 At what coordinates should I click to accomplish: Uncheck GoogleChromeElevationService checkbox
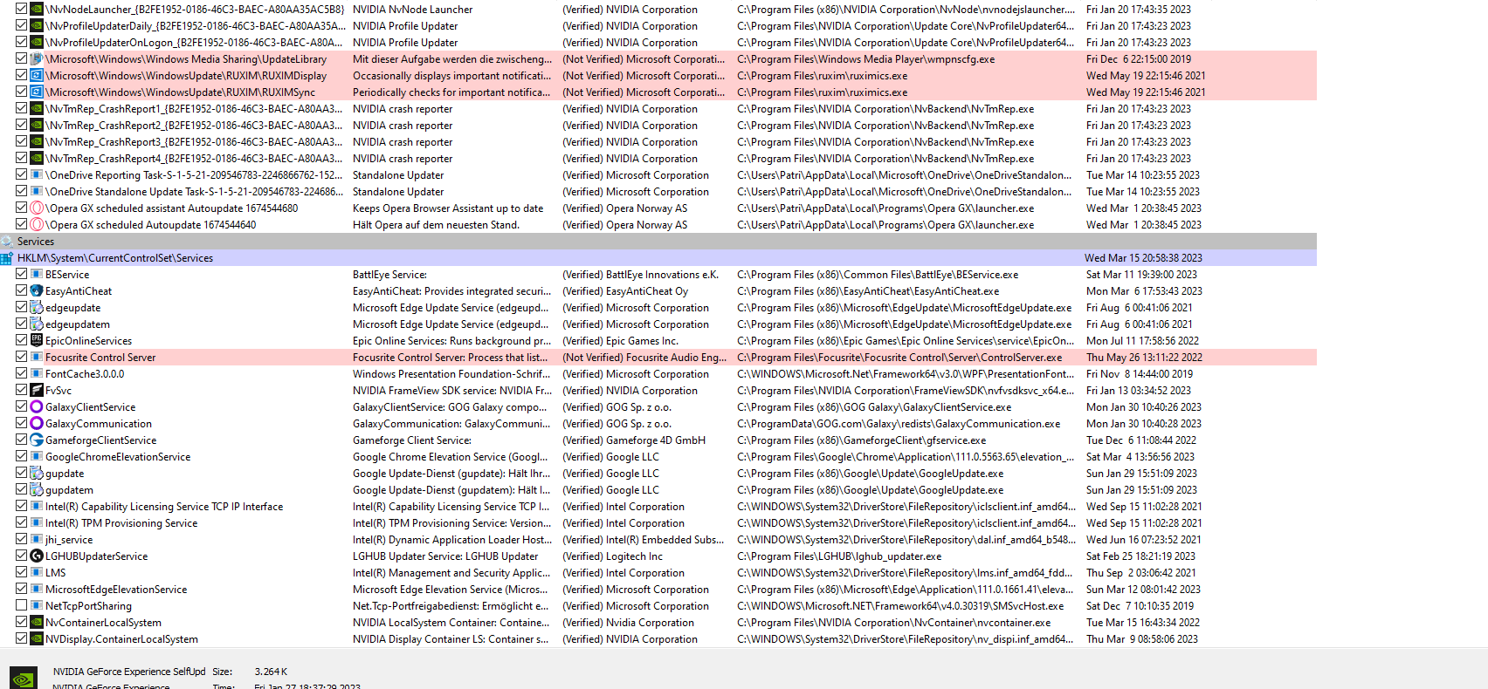click(21, 456)
